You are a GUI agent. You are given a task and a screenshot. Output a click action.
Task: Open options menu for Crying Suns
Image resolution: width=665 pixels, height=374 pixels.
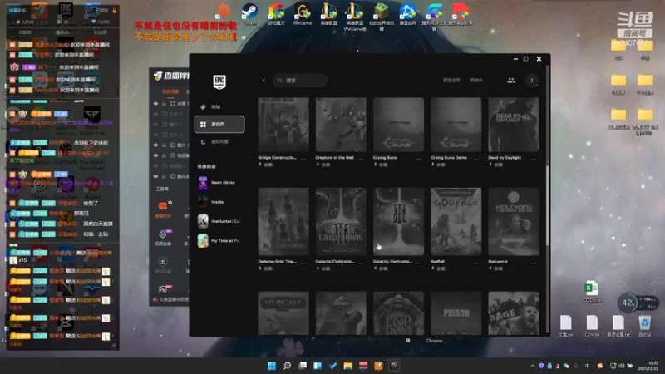[419, 159]
